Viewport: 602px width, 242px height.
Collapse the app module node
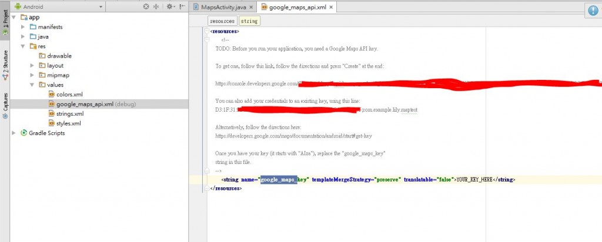14,17
